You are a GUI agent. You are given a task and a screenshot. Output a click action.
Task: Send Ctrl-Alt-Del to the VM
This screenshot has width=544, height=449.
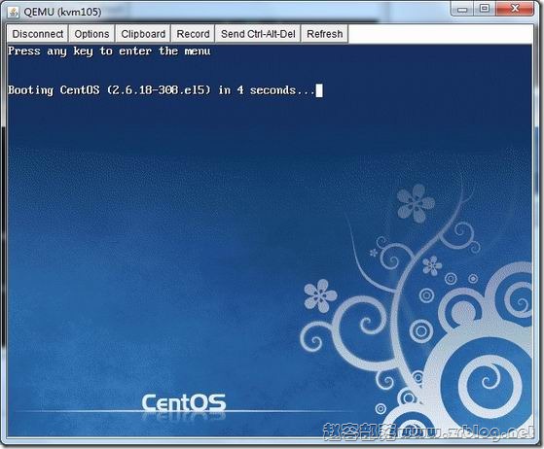(258, 34)
